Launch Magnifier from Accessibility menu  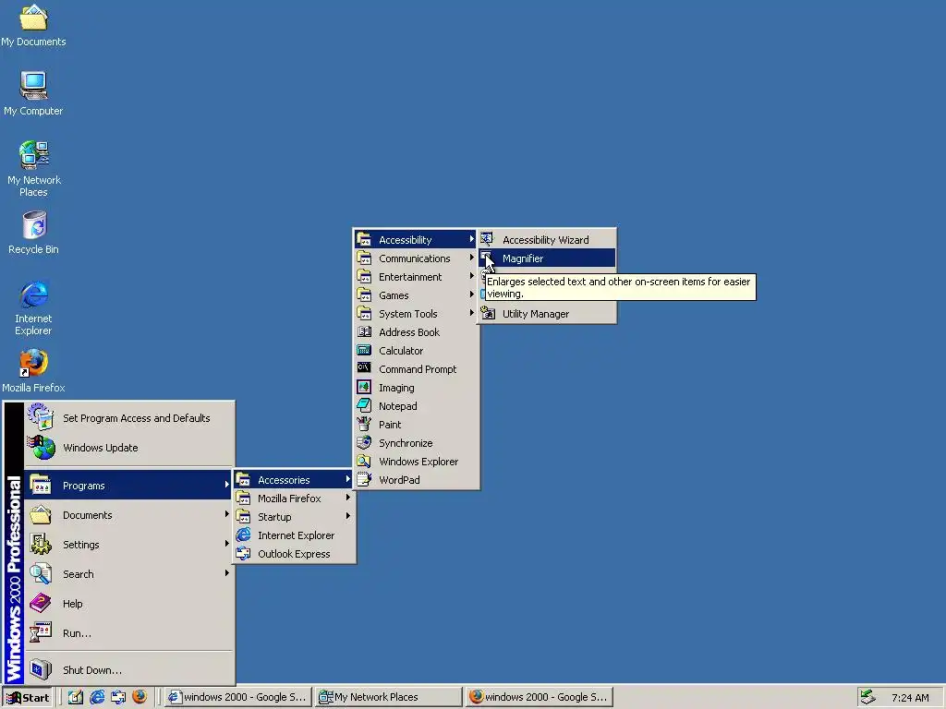pos(547,258)
